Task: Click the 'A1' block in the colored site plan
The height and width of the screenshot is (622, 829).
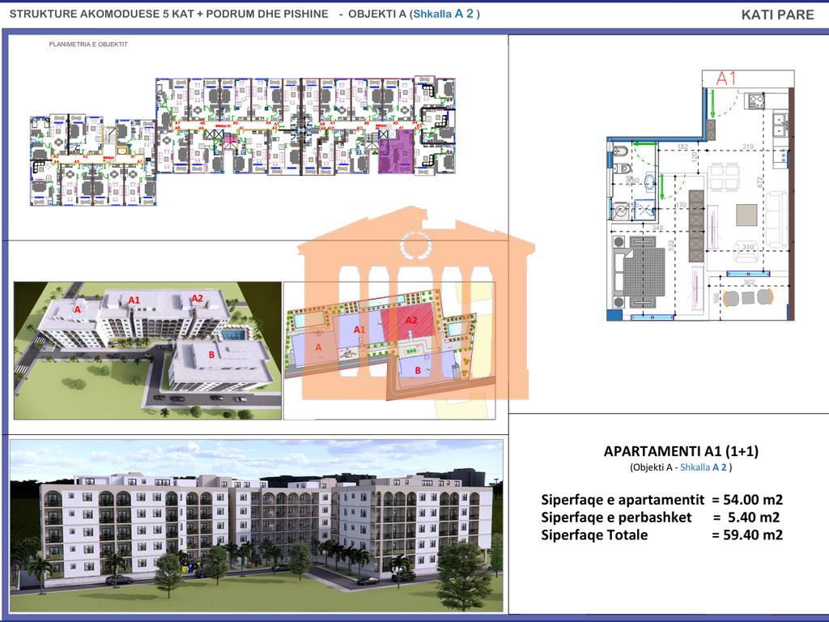Action: click(359, 330)
